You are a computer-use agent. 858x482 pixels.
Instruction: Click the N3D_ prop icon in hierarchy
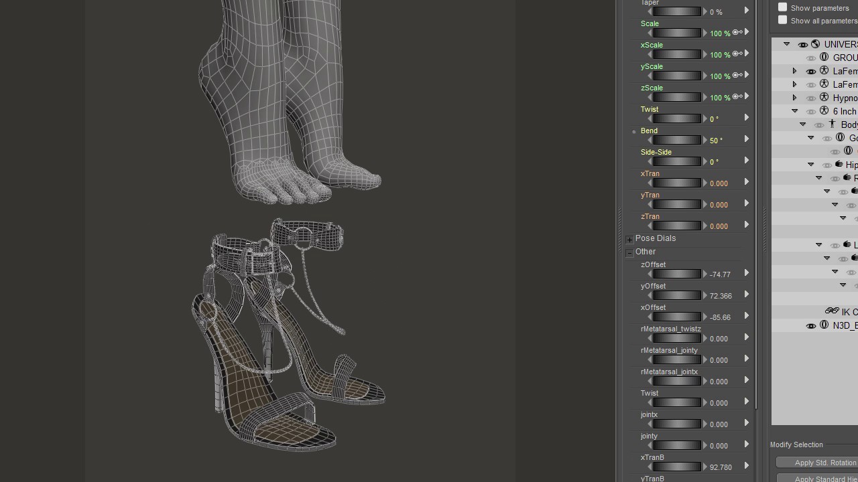click(824, 325)
